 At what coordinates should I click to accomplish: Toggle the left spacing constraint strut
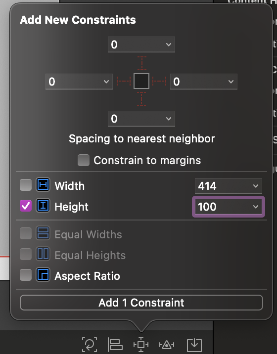tap(124, 81)
